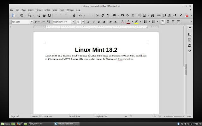Switch to the System Info taskbar window
202x126 pixels.
36,124
